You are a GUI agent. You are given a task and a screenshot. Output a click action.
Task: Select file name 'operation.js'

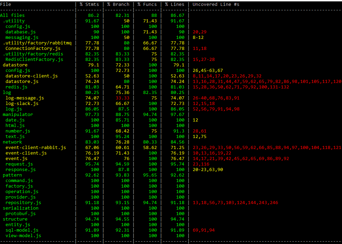[22, 192]
